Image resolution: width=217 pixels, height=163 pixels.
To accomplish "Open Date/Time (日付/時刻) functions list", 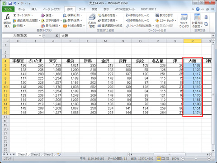I will [51, 26].
